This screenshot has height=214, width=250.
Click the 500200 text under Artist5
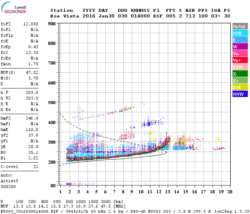point(8,187)
